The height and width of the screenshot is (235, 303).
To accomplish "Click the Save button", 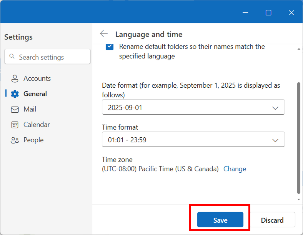I will pyautogui.click(x=220, y=220).
